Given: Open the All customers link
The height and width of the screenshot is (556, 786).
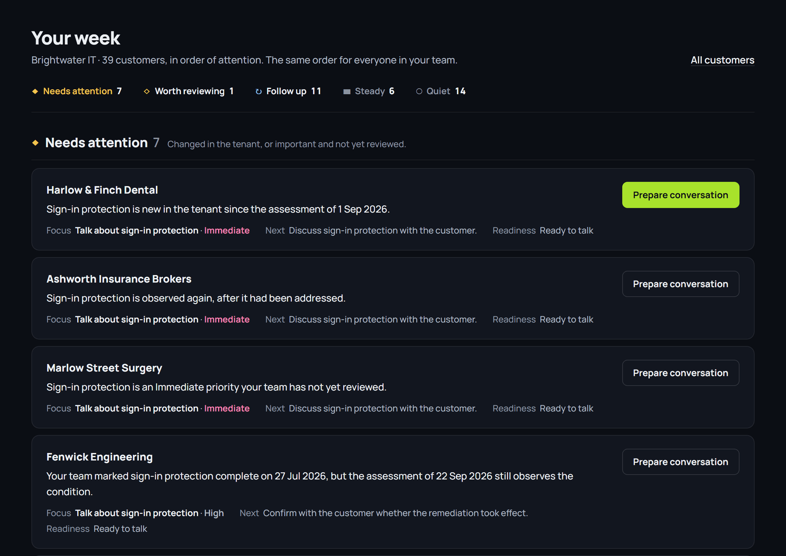Looking at the screenshot, I should [x=722, y=60].
